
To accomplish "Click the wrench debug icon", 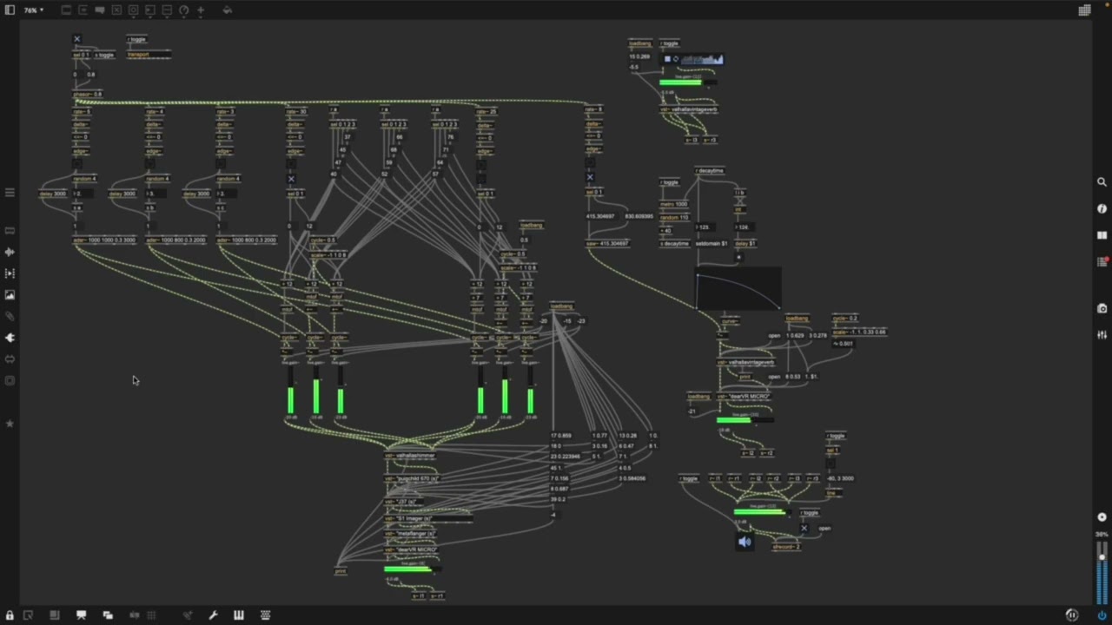I will point(213,615).
